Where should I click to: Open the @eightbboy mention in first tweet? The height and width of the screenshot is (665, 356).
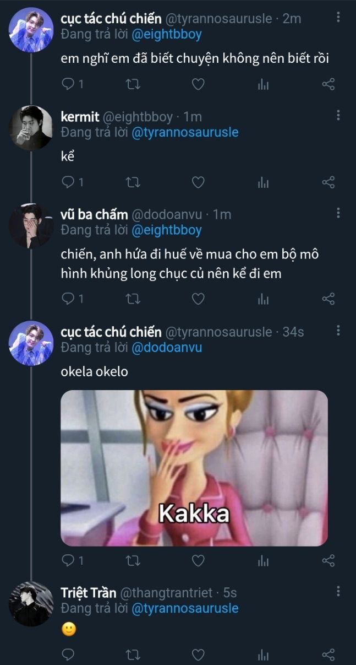[x=167, y=34]
